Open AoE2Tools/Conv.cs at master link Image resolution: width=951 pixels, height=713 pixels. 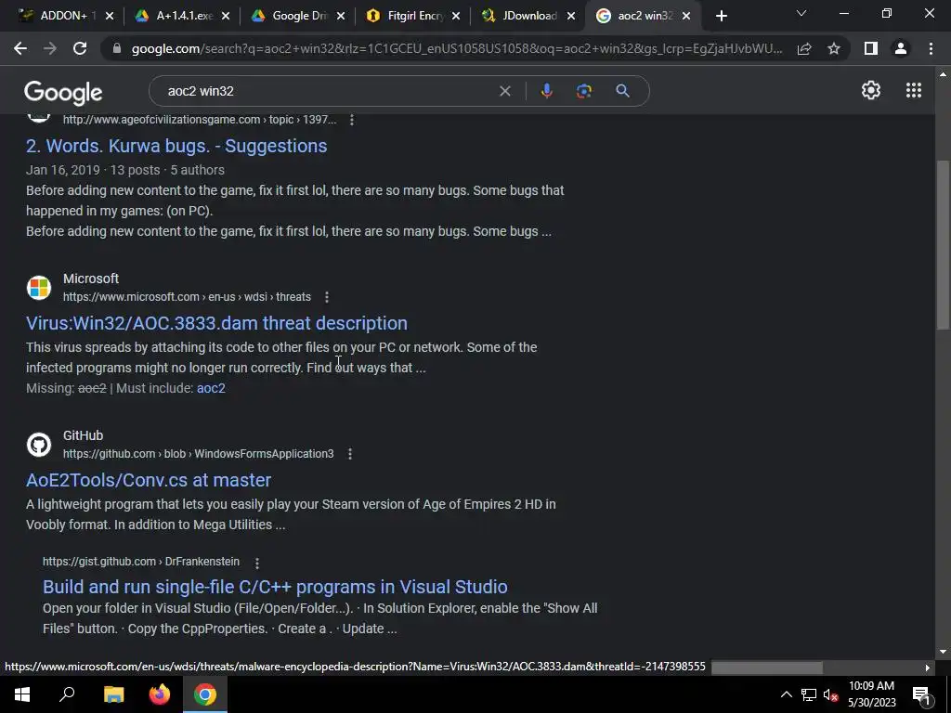coord(149,480)
